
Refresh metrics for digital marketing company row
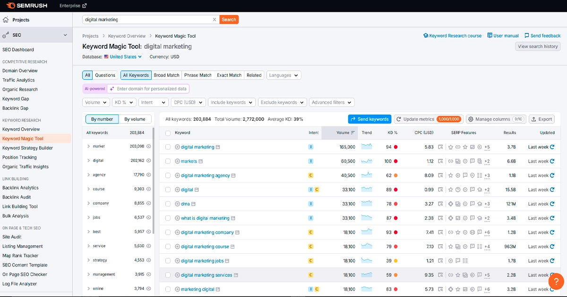[x=552, y=232]
